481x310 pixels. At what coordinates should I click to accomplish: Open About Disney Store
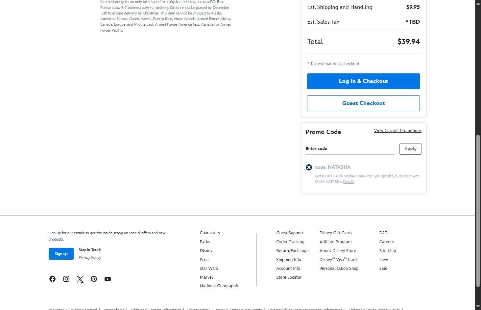click(x=338, y=250)
